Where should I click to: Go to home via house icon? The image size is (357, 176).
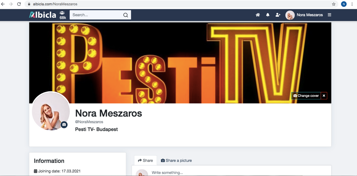click(x=258, y=15)
